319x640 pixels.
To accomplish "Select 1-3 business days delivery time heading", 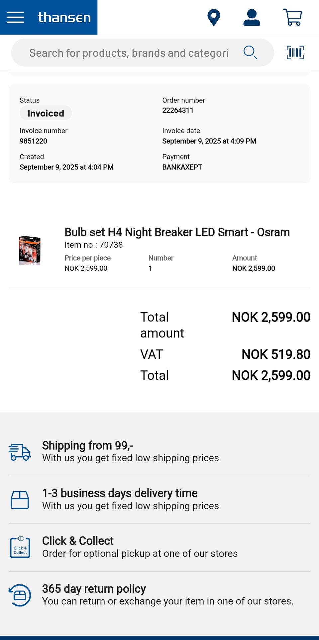I will click(x=120, y=493).
